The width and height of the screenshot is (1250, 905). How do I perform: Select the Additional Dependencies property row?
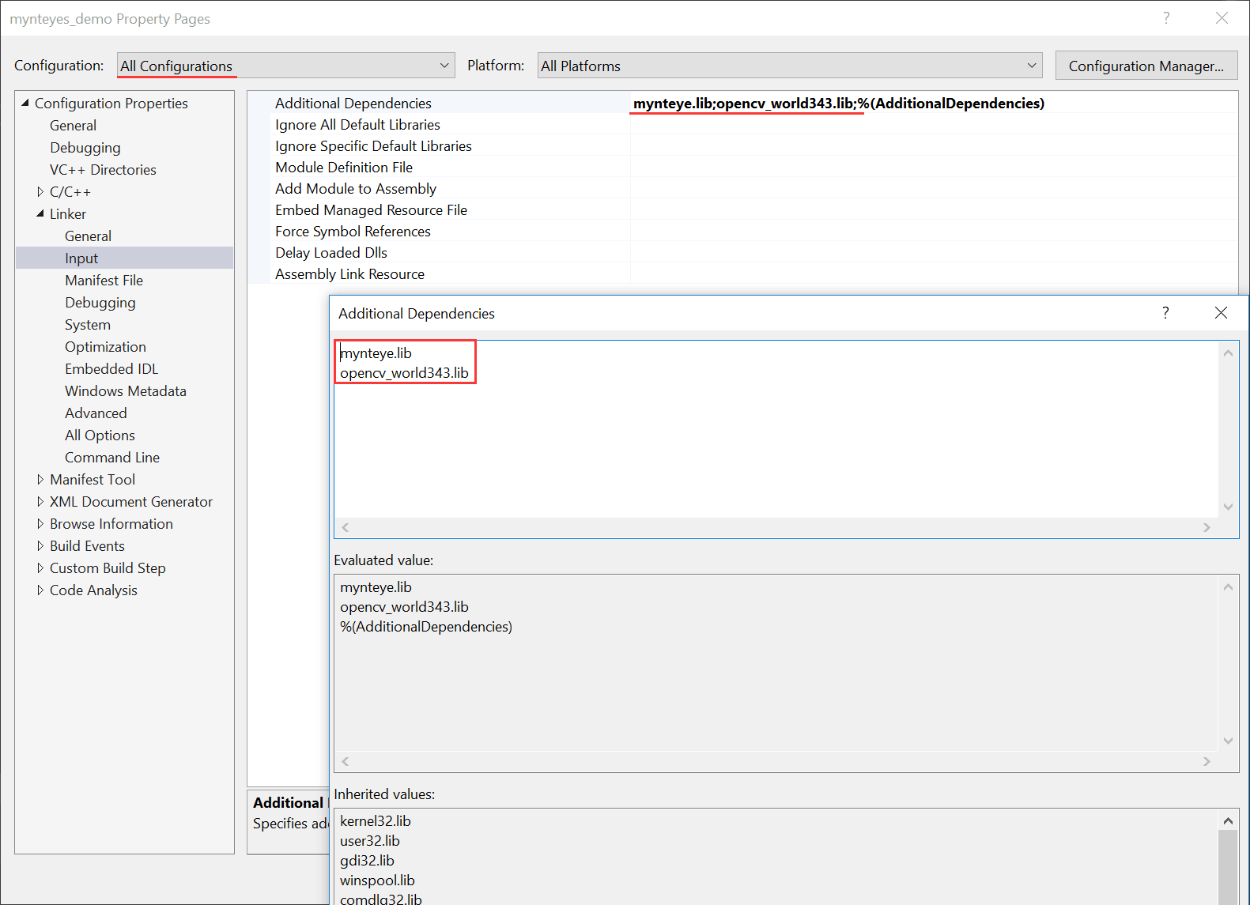pos(353,104)
